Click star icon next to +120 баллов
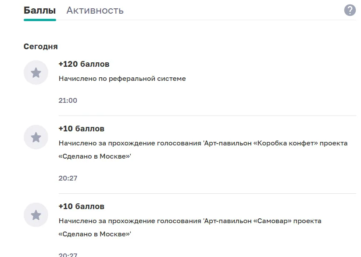This screenshot has height=257, width=361. coord(36,72)
